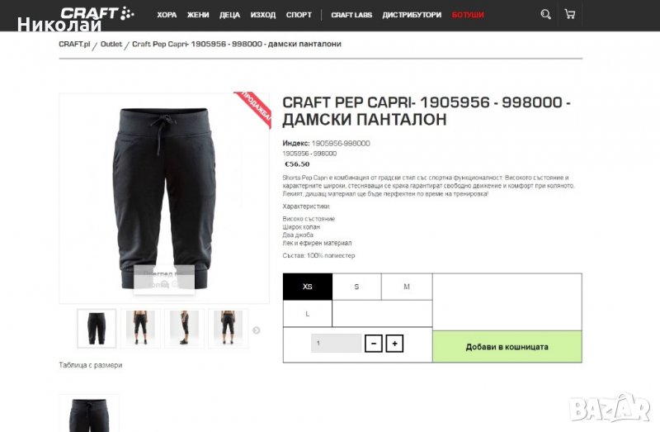Select size S
The image size is (660, 432).
pos(356,287)
